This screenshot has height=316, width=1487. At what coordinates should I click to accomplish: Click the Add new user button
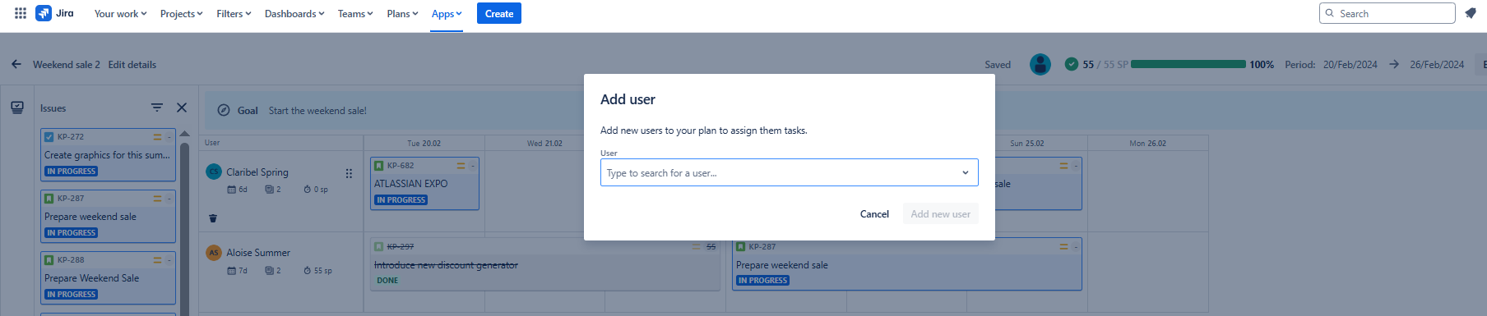point(940,213)
